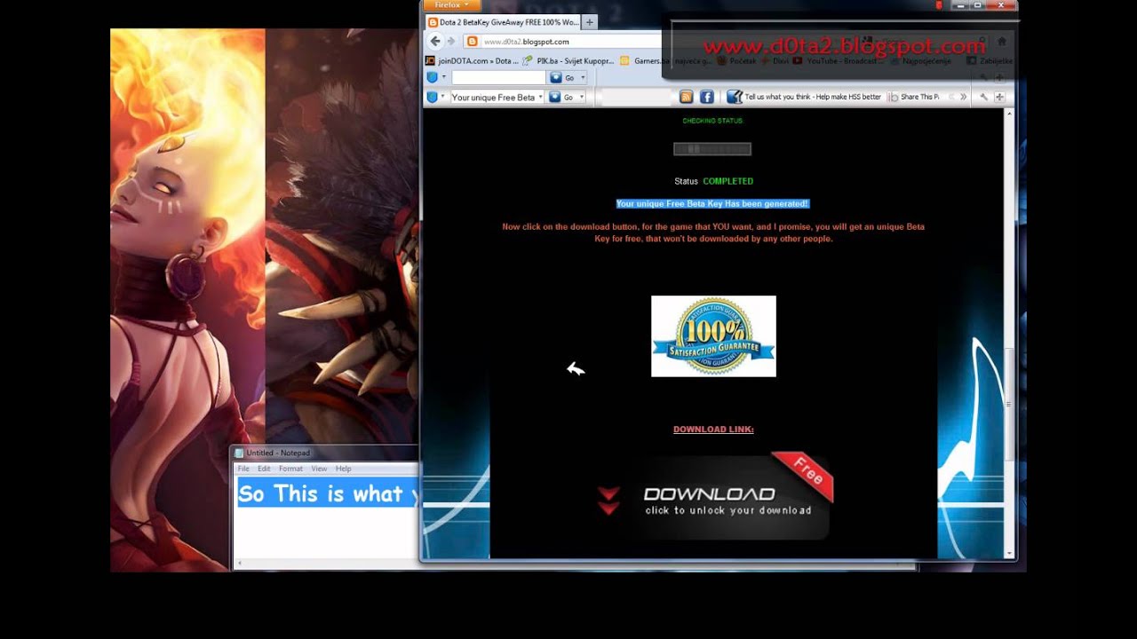Click the Share This Page toolbar item
Viewport: 1137px width, 639px height.
[914, 97]
